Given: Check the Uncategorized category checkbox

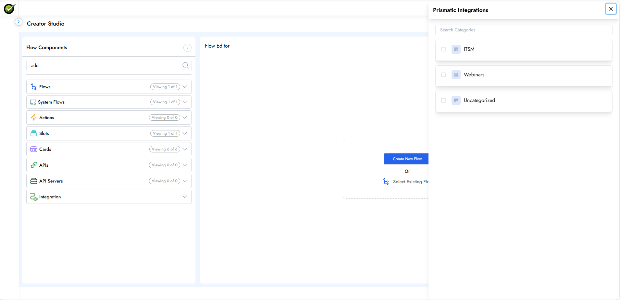Looking at the screenshot, I should 443,100.
